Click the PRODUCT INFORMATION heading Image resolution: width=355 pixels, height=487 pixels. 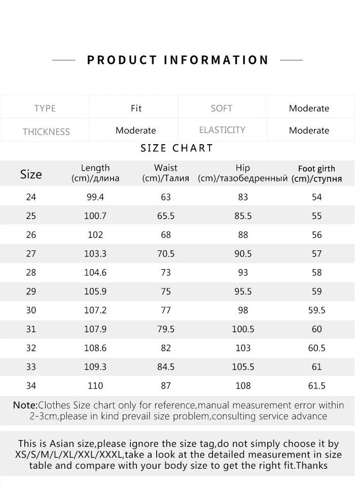tap(177, 60)
